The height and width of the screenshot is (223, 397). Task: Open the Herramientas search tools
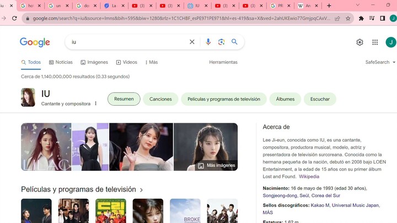(x=223, y=62)
